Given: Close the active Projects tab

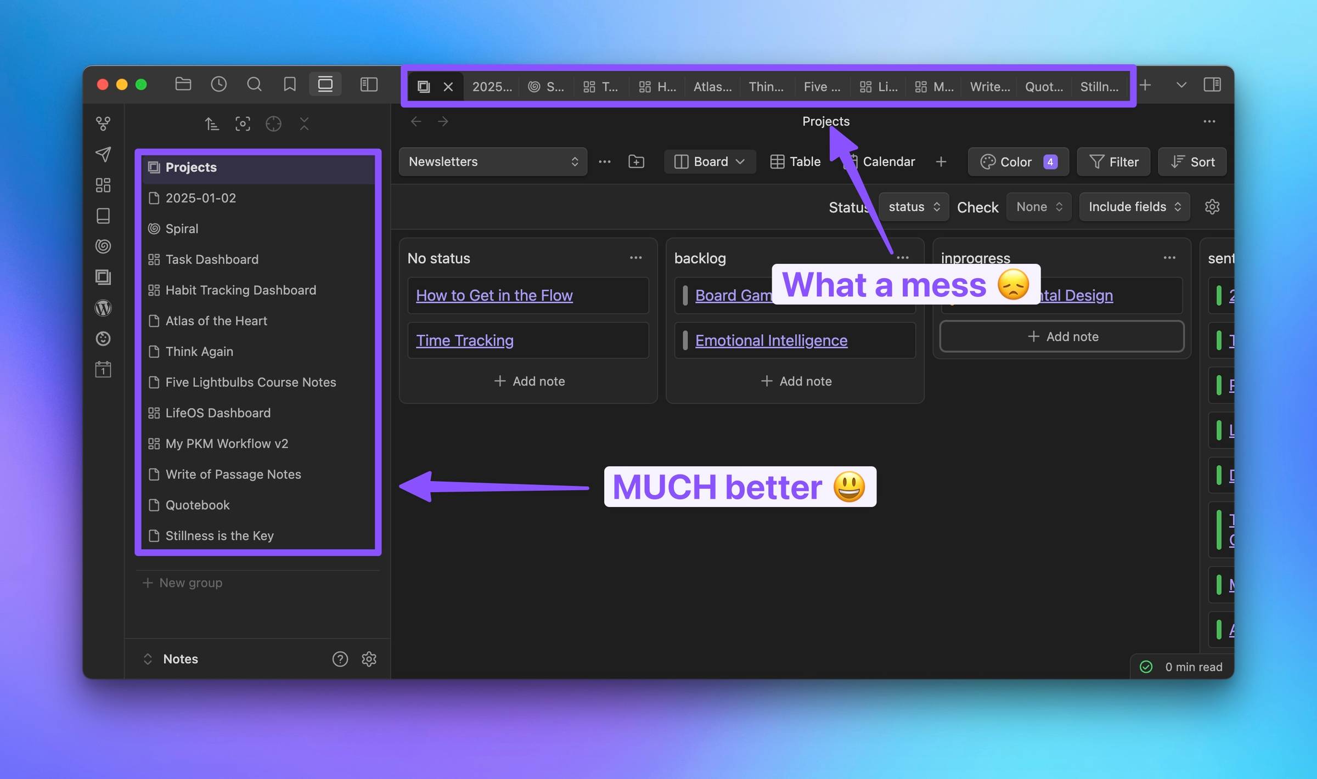Looking at the screenshot, I should click(x=448, y=87).
